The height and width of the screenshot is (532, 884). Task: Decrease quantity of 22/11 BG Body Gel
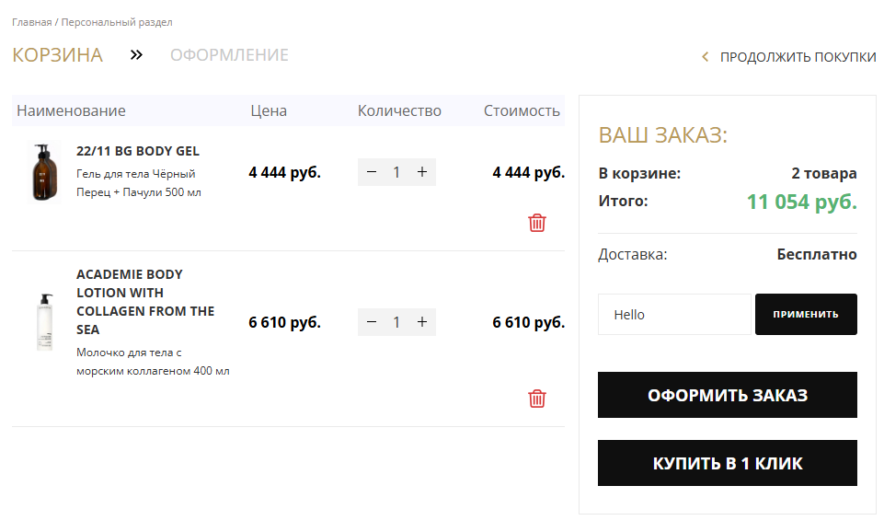pos(372,172)
